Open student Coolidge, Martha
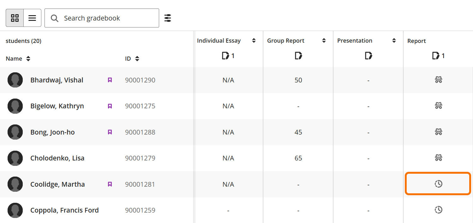This screenshot has height=223, width=473. pyautogui.click(x=57, y=184)
